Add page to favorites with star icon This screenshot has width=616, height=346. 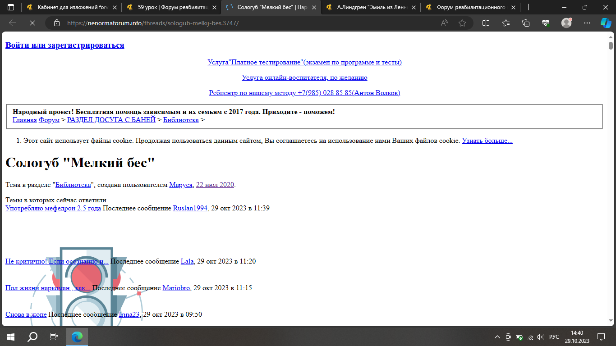point(462,23)
